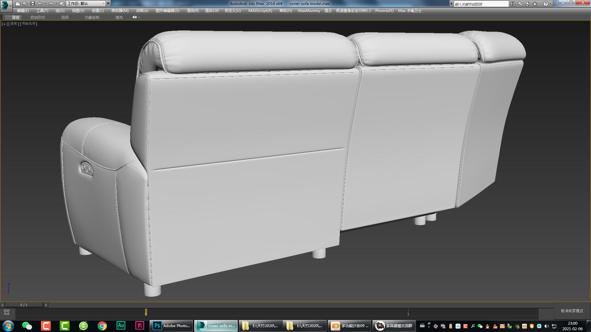Start a search using the binoculars icon
The height and width of the screenshot is (332, 591).
[513, 4]
